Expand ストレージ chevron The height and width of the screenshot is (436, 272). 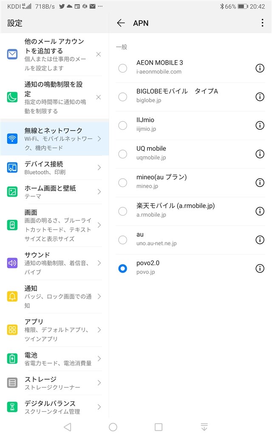pos(99,383)
